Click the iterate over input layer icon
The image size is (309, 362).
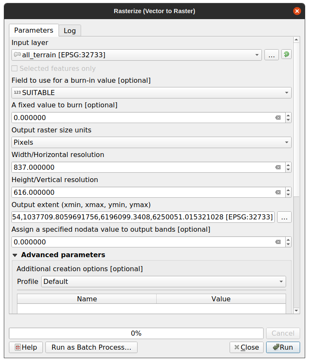(287, 55)
